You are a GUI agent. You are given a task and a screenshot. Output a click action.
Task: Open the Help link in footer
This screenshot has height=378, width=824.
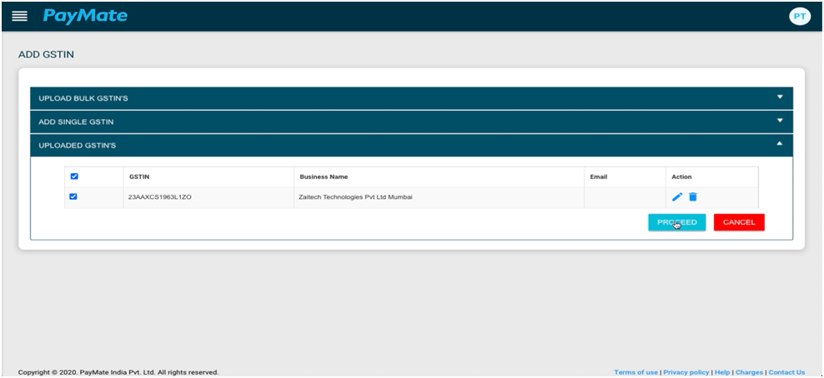pyautogui.click(x=722, y=372)
